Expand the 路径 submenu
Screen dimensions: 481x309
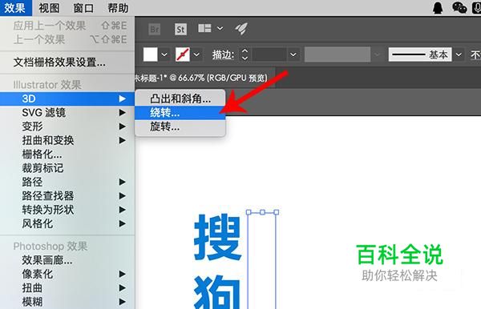[x=67, y=182]
